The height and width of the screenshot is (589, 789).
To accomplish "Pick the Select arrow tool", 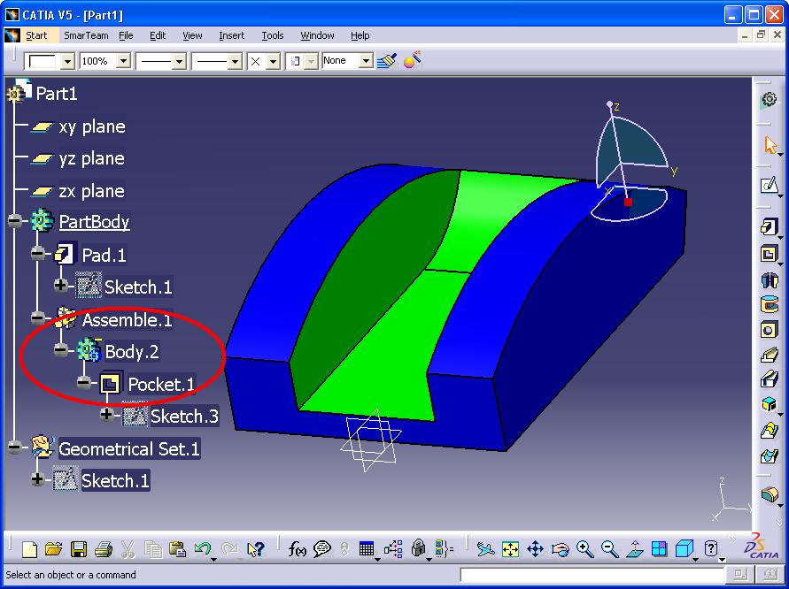I will [770, 145].
